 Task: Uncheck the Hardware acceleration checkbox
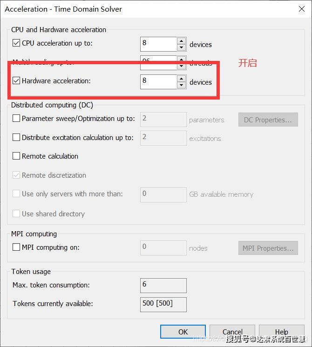click(x=16, y=81)
